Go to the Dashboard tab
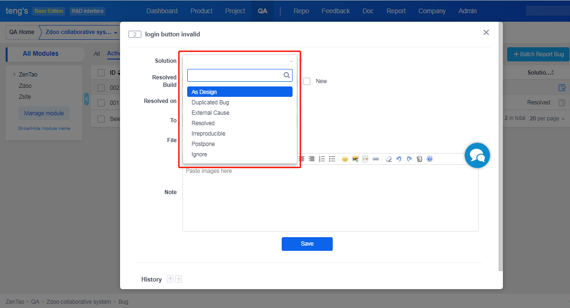The width and height of the screenshot is (570, 308). (x=162, y=11)
